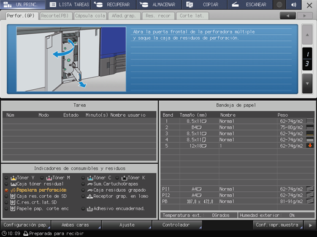Select the PI1 tray row
The height and width of the screenshot is (237, 317).
click(x=237, y=189)
